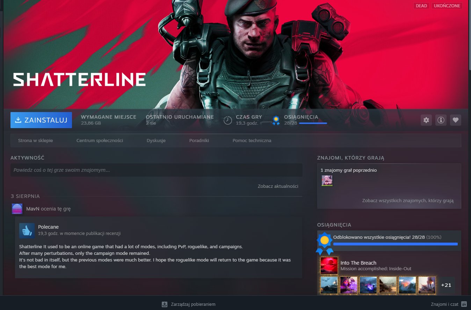Image resolution: width=471 pixels, height=310 pixels.
Task: Open Pomoc techniczna tab
Action: click(252, 140)
